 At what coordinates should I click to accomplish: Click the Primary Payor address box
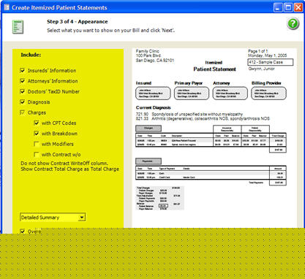click(192, 93)
